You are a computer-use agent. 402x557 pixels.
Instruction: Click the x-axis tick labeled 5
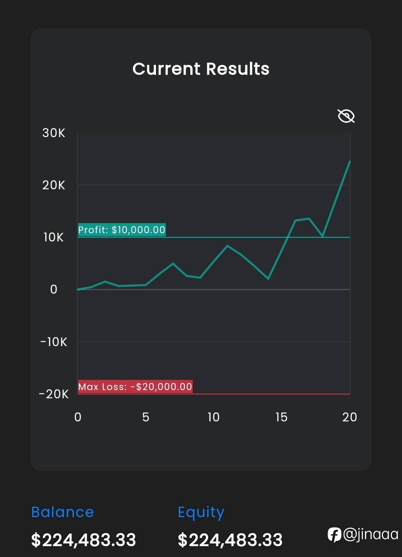[146, 417]
